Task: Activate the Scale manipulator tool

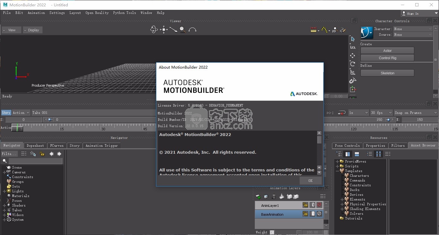Action: point(353,72)
